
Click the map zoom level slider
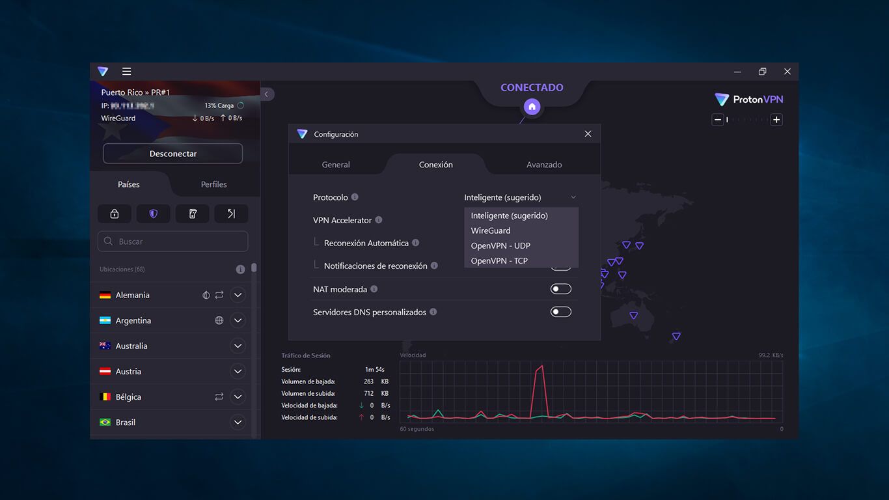746,120
